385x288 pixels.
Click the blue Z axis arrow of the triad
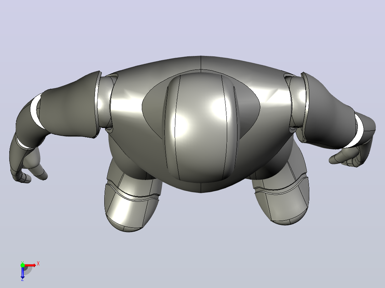click(22, 273)
